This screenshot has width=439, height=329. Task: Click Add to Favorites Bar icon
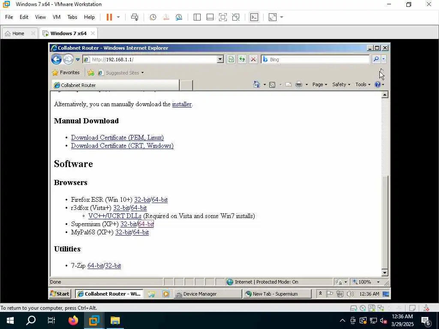(91, 73)
